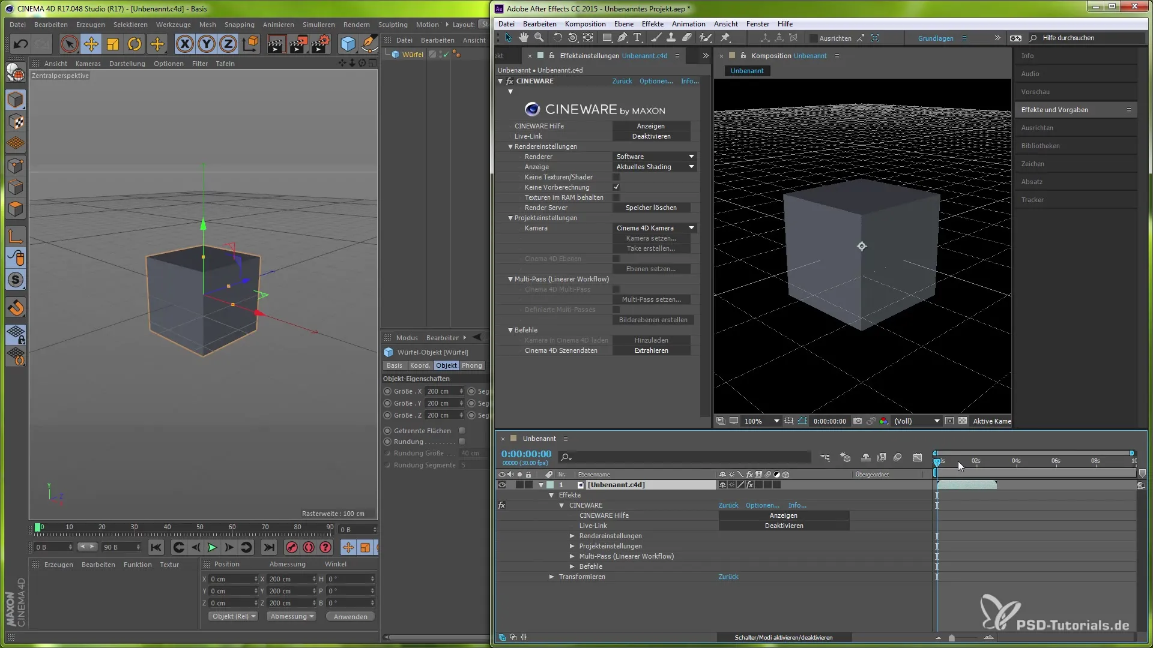The width and height of the screenshot is (1153, 648).
Task: Jump to start of Cinema 4D animation
Action: 156,547
